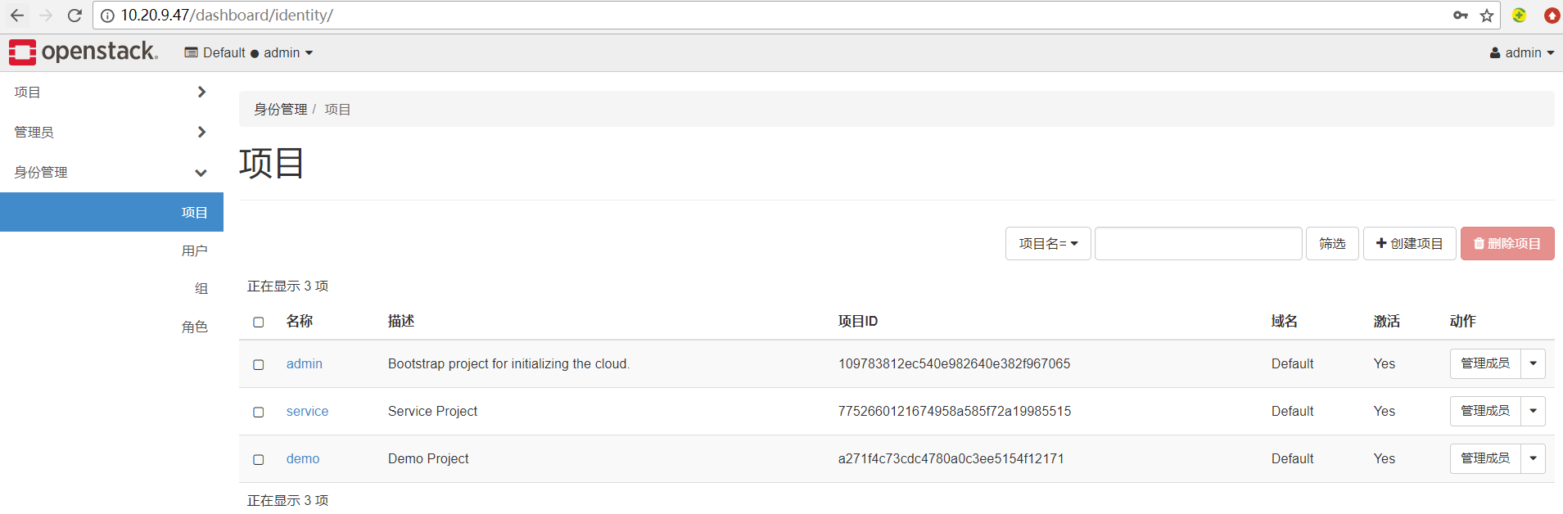The height and width of the screenshot is (514, 1563).
Task: Click the trash icon on 删除项目 button
Action: click(1478, 243)
